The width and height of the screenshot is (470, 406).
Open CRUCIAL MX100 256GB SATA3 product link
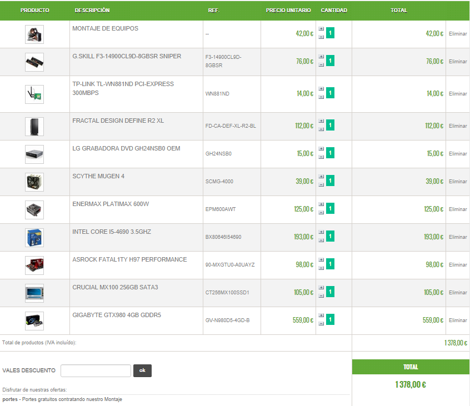[115, 287]
